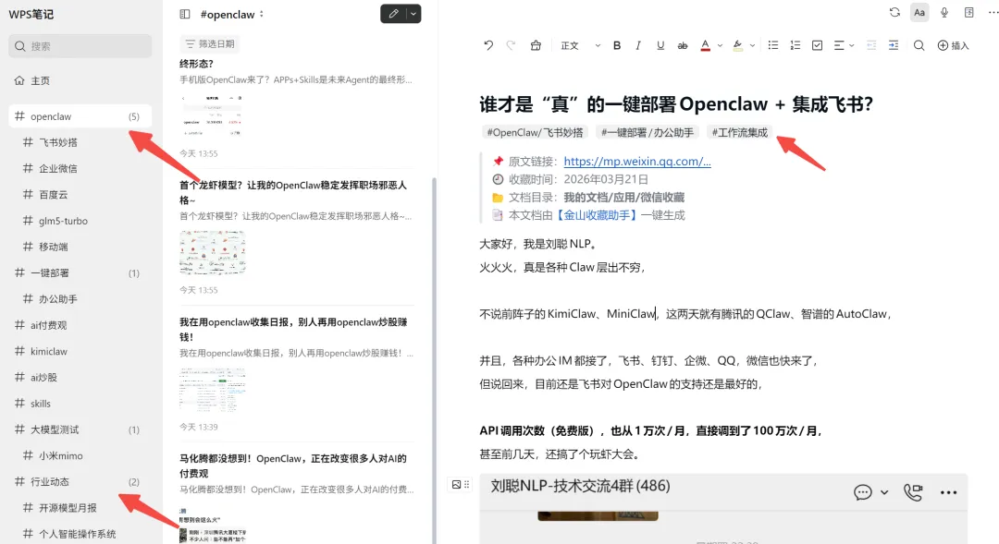Screen dimensions: 999x544
Task: Toggle the note list sidebar panel icon
Action: [x=185, y=14]
